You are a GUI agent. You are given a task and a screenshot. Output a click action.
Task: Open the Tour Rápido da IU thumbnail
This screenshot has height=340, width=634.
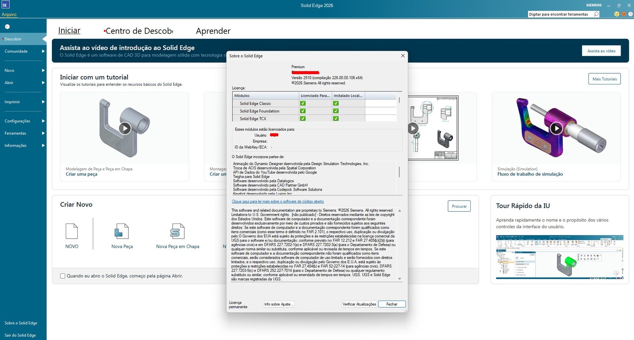560,257
